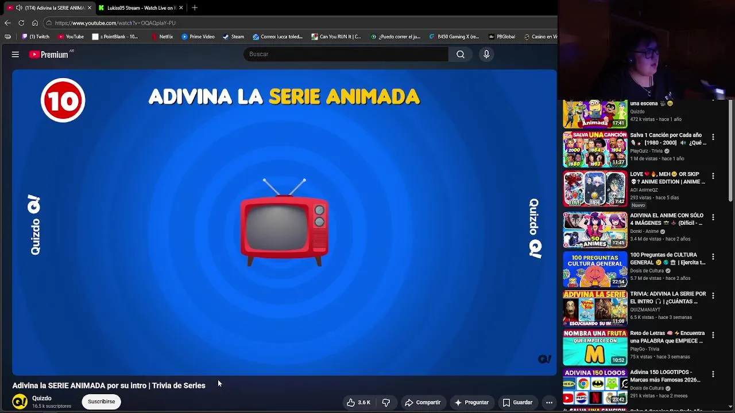
Task: Open options for ADIVINA EL ANIME video
Action: coord(713,217)
